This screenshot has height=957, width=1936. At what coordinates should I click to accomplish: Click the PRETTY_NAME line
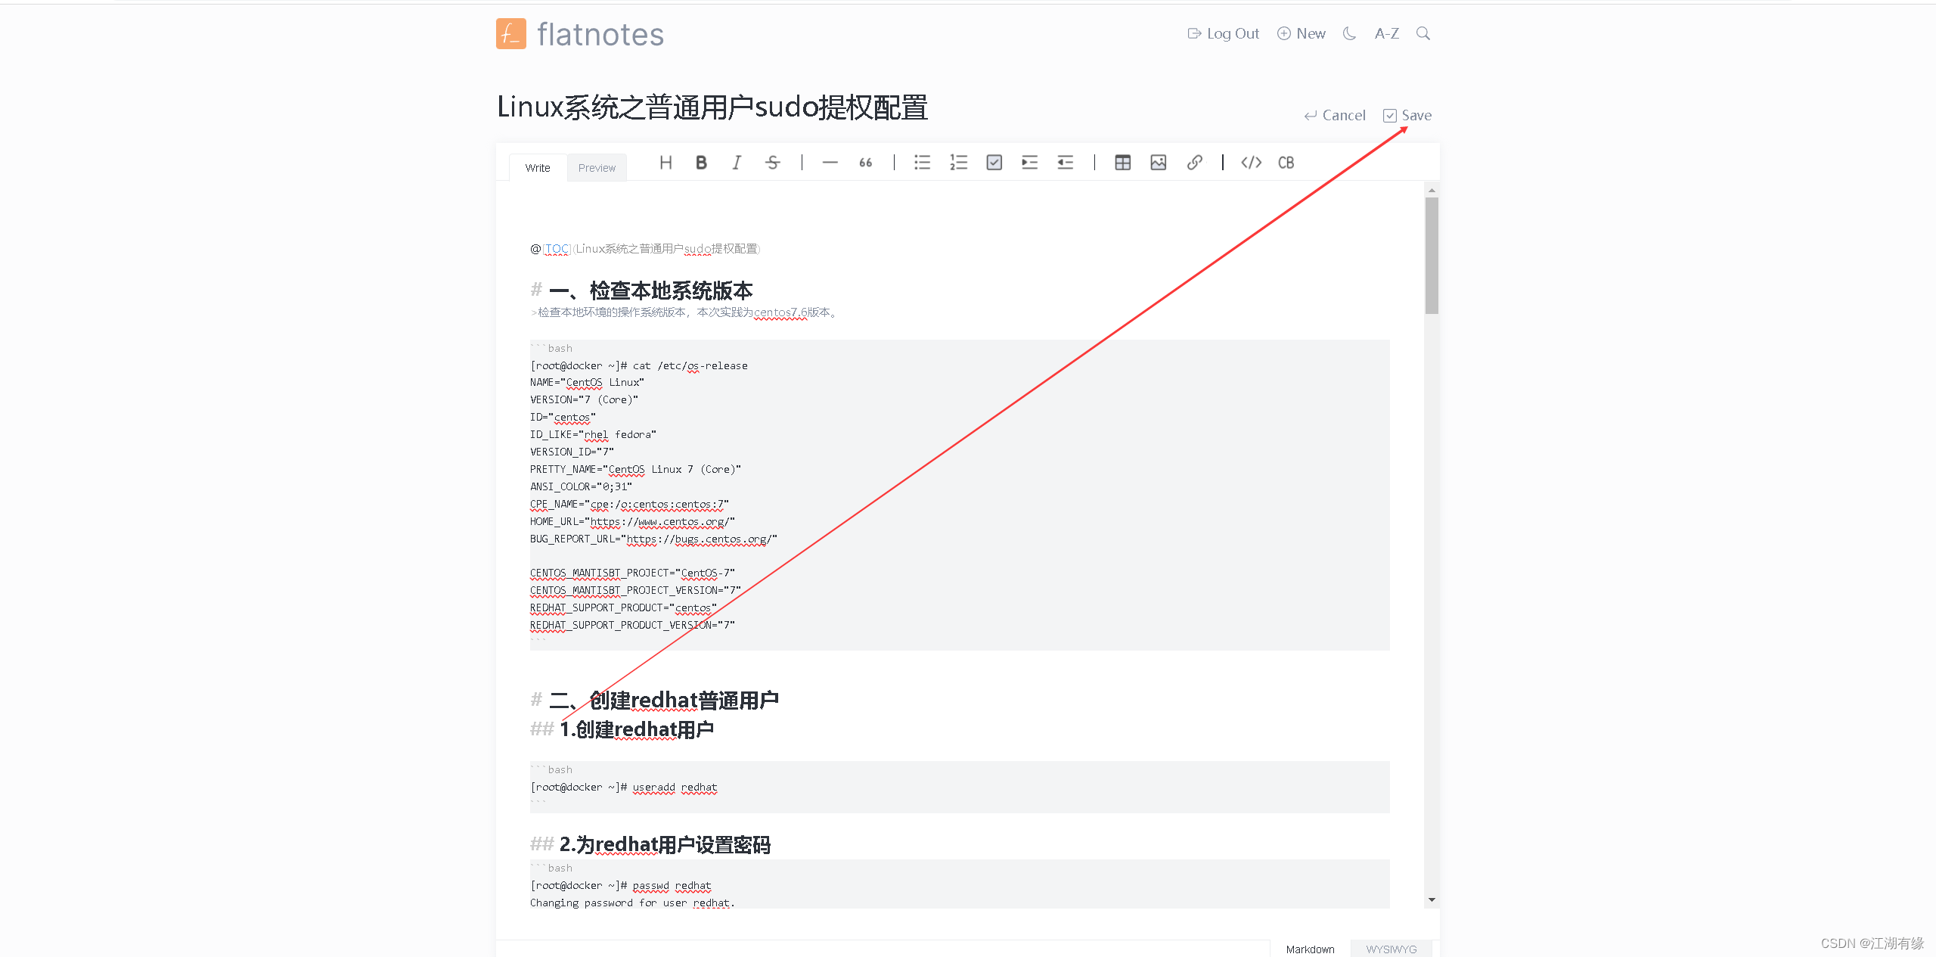(x=635, y=470)
